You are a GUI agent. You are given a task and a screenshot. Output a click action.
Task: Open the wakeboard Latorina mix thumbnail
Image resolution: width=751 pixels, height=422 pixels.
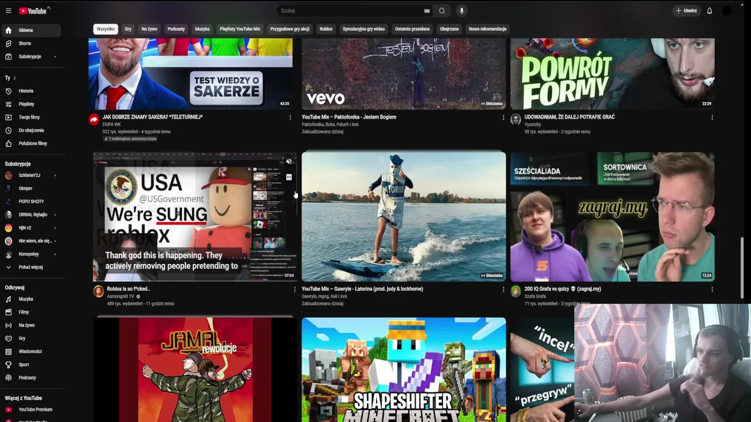point(404,217)
